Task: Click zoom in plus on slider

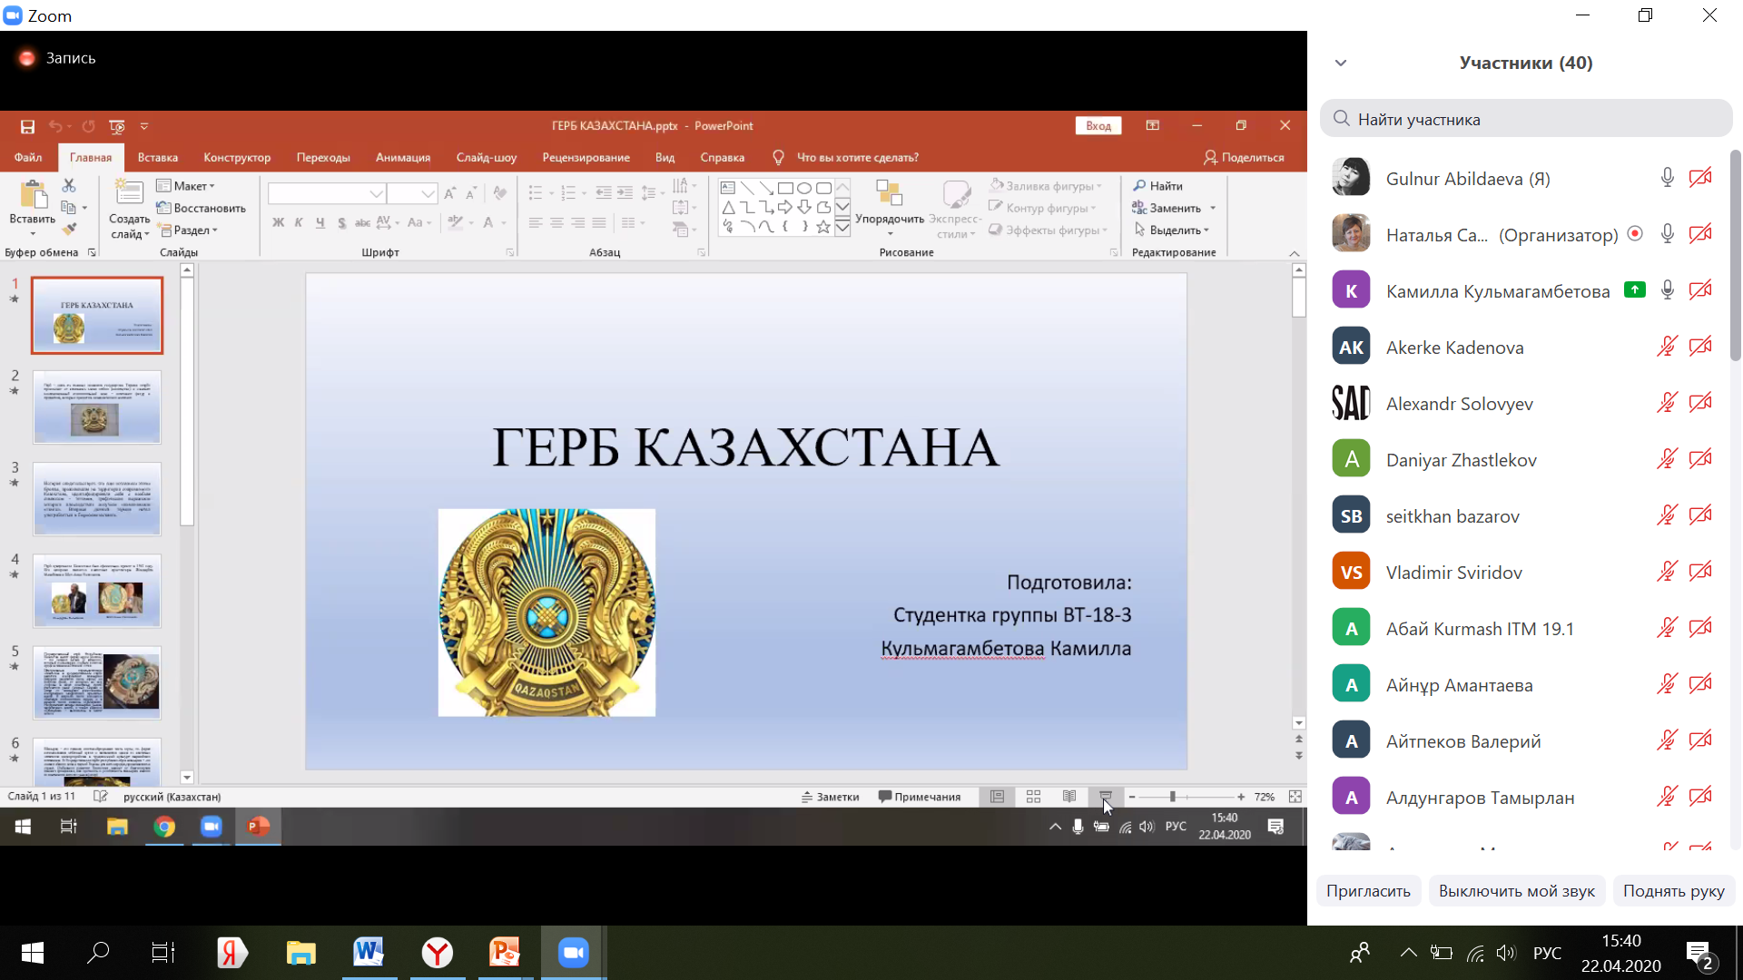Action: [1241, 797]
